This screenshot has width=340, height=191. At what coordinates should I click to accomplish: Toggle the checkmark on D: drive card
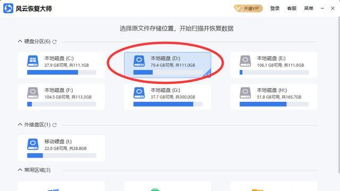click(x=207, y=74)
